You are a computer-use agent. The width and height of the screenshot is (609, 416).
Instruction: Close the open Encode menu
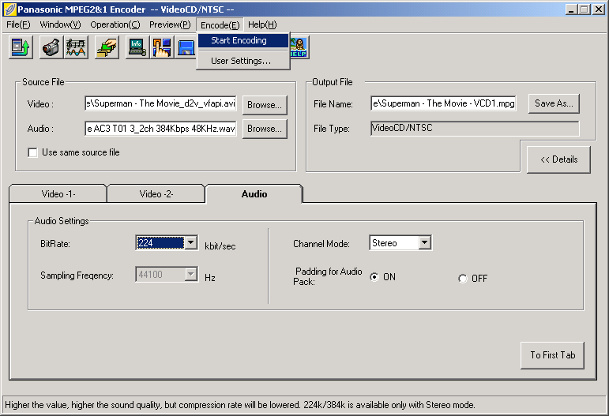point(220,25)
